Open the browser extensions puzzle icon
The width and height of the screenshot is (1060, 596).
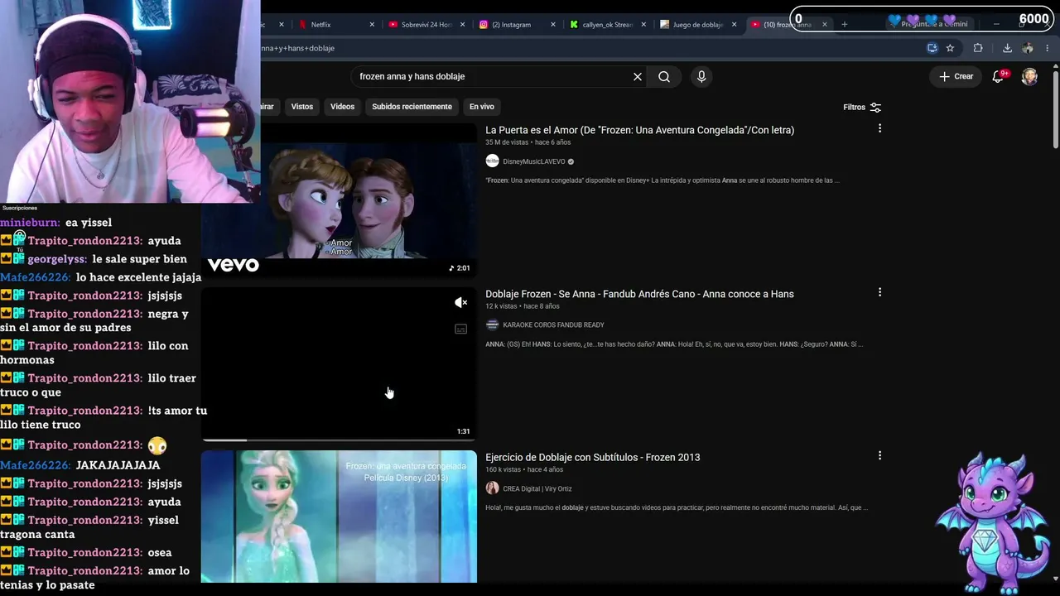[978, 48]
